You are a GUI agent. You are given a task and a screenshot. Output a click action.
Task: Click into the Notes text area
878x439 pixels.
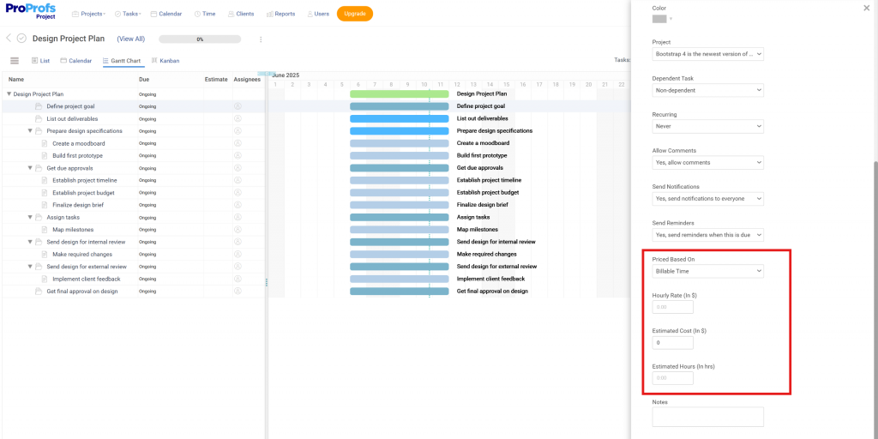[707, 417]
